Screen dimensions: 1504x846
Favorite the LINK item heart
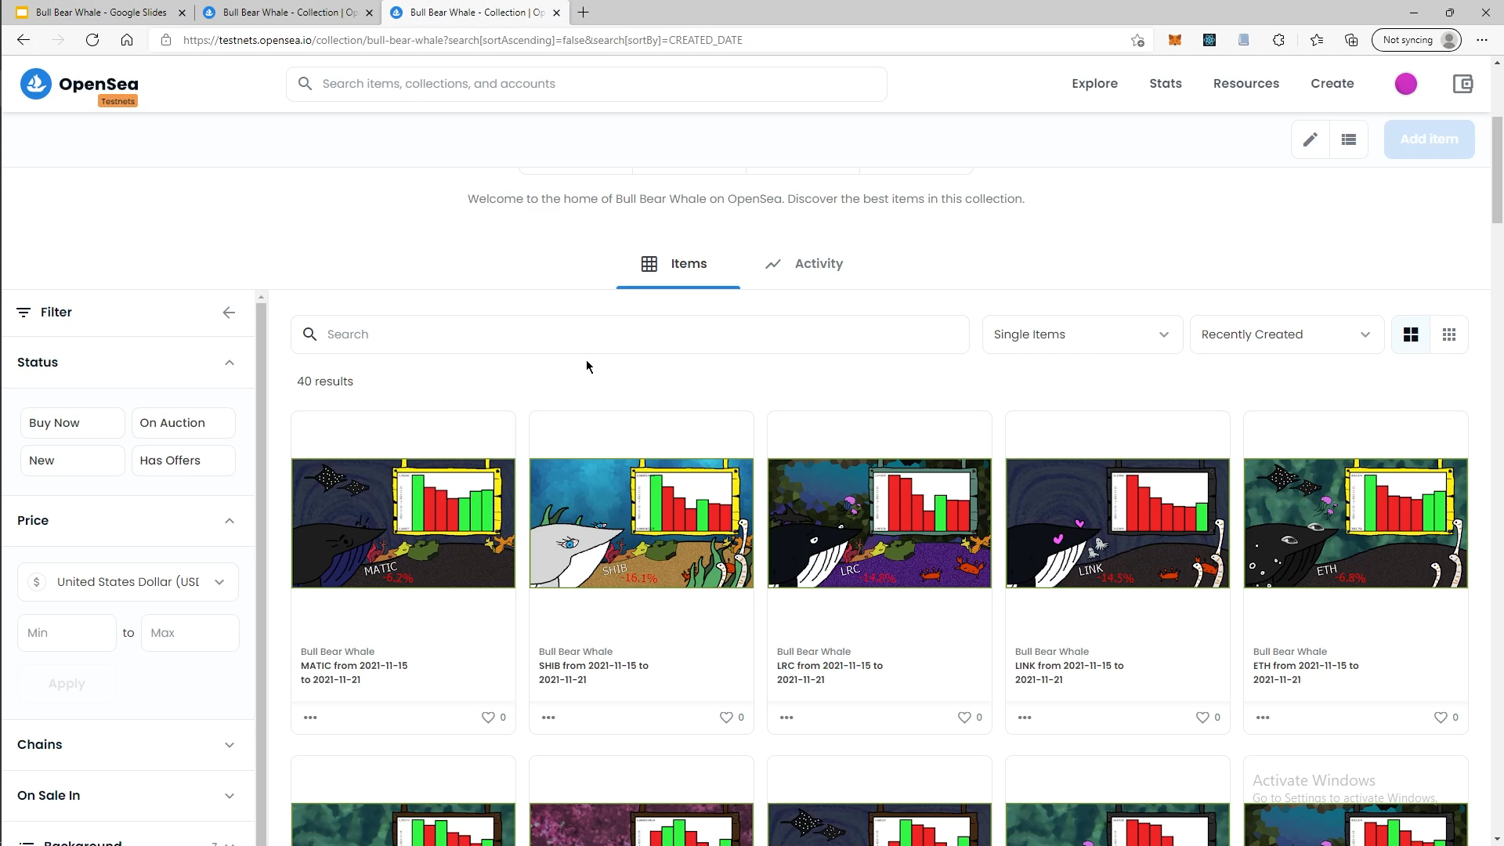(1202, 718)
